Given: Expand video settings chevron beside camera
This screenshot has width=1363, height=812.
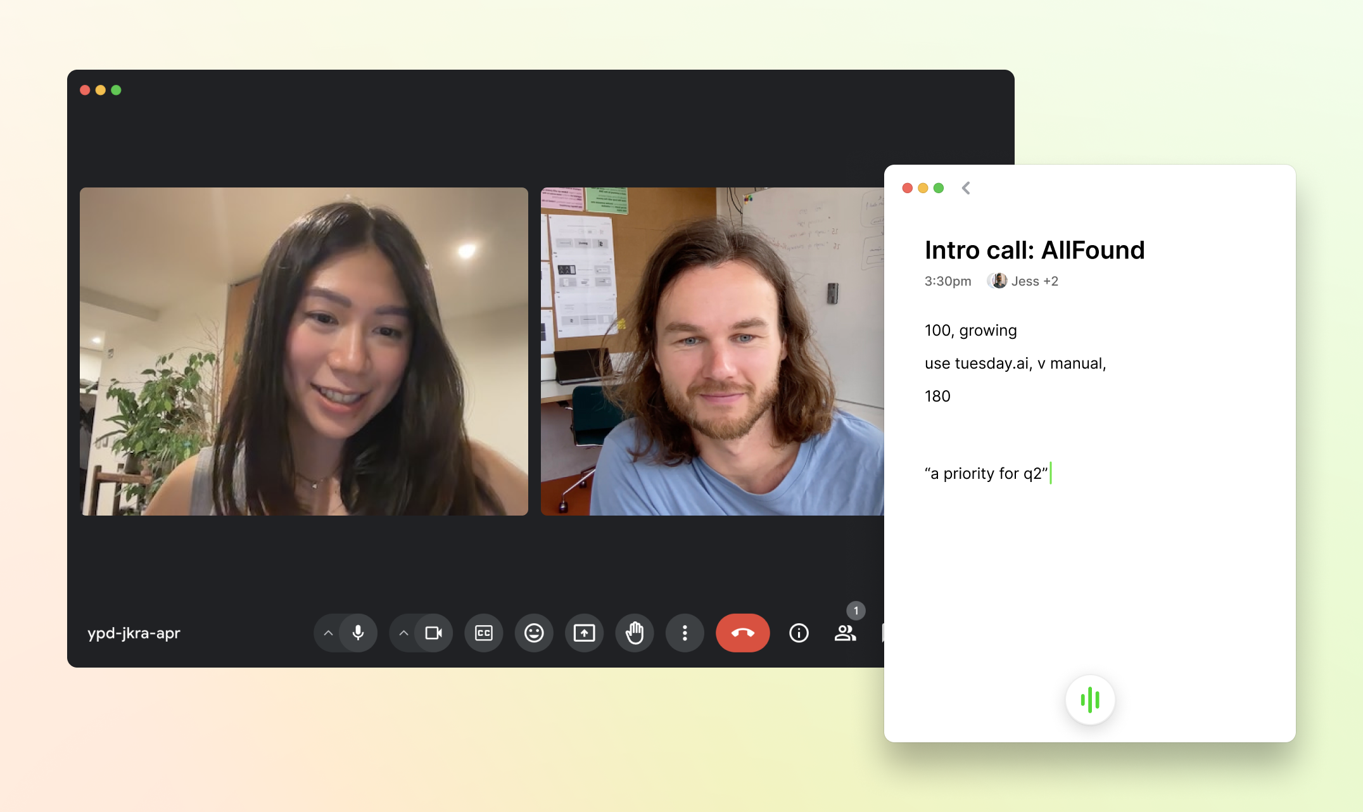Looking at the screenshot, I should point(403,633).
